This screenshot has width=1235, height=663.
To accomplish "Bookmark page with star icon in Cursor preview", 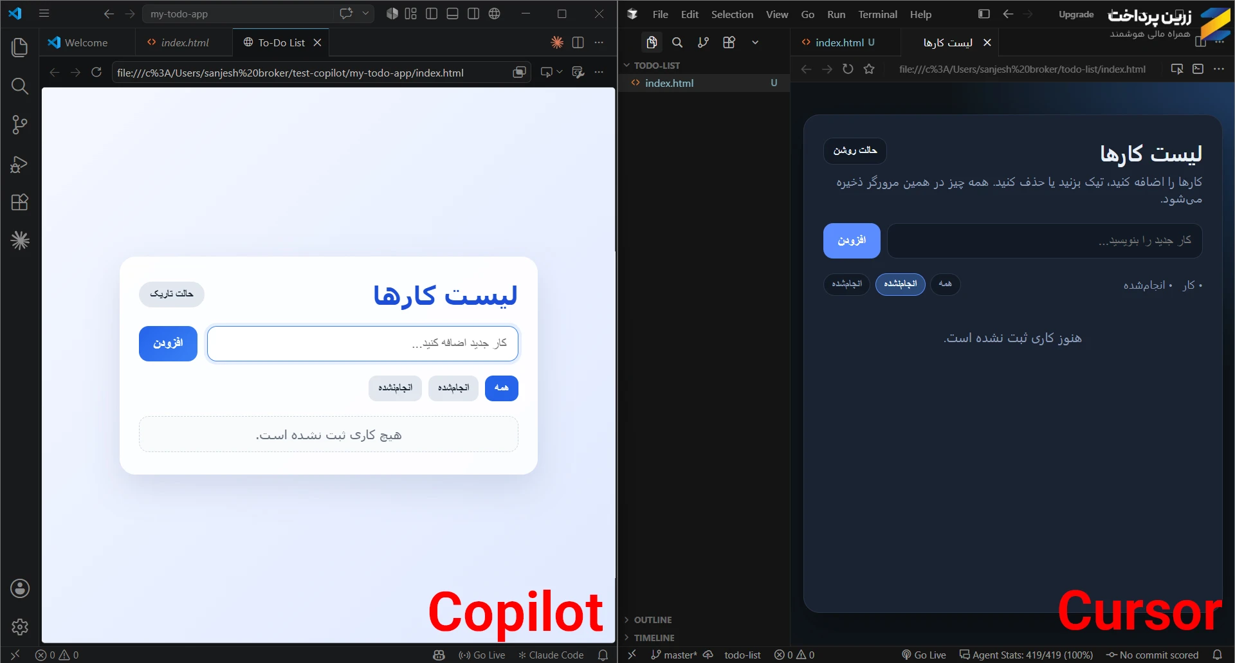I will [x=869, y=69].
